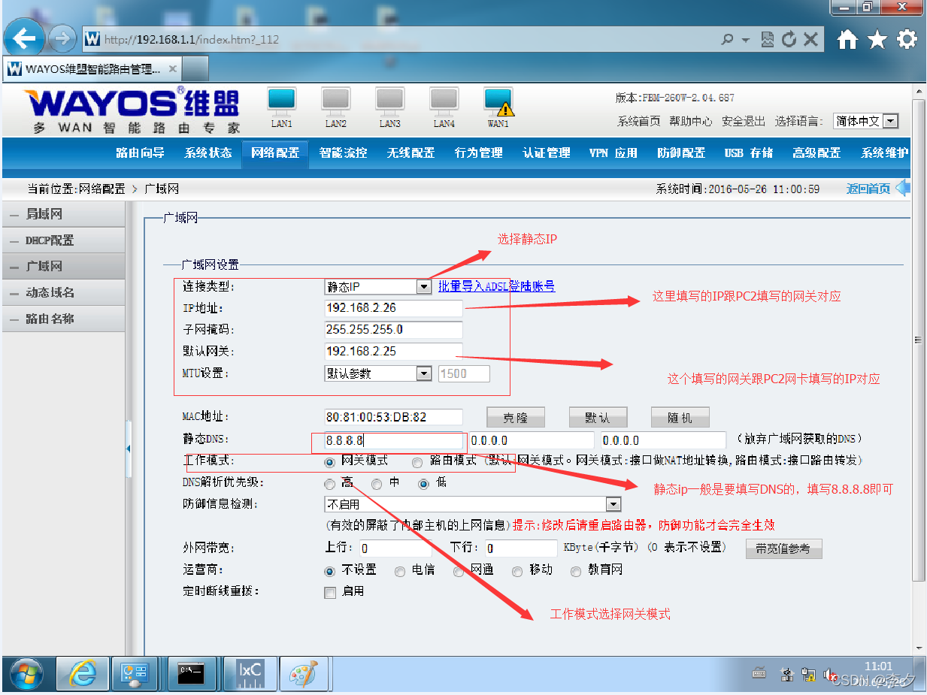The height and width of the screenshot is (695, 927).
Task: Click the WAN1 port warning icon
Action: 498,101
